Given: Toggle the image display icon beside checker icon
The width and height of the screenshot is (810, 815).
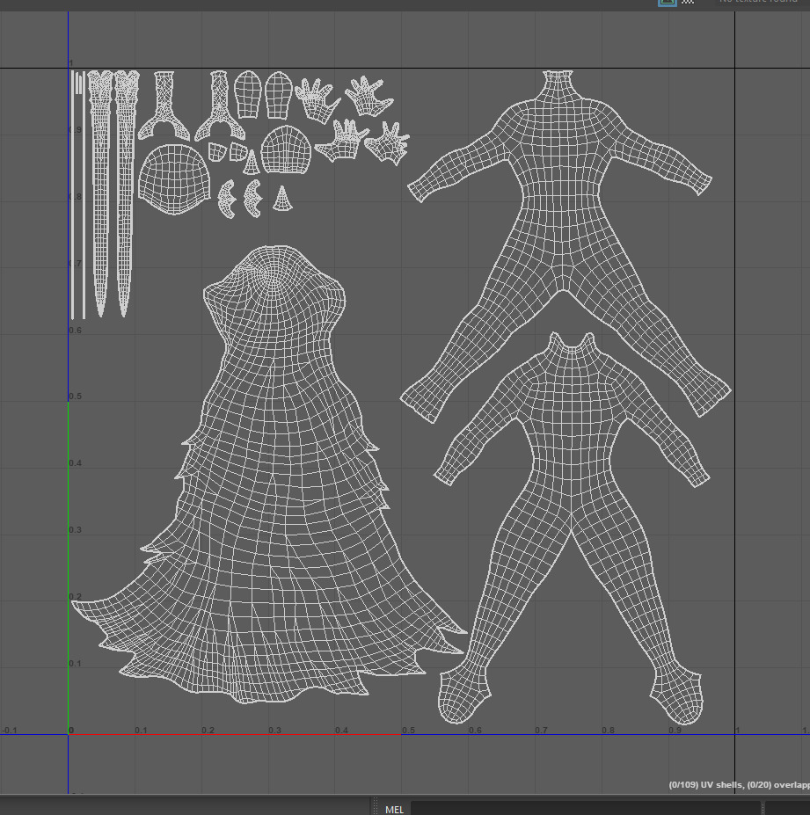Looking at the screenshot, I should coord(667,2).
